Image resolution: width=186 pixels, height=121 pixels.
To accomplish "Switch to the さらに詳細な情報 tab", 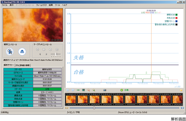I will click(22, 65).
